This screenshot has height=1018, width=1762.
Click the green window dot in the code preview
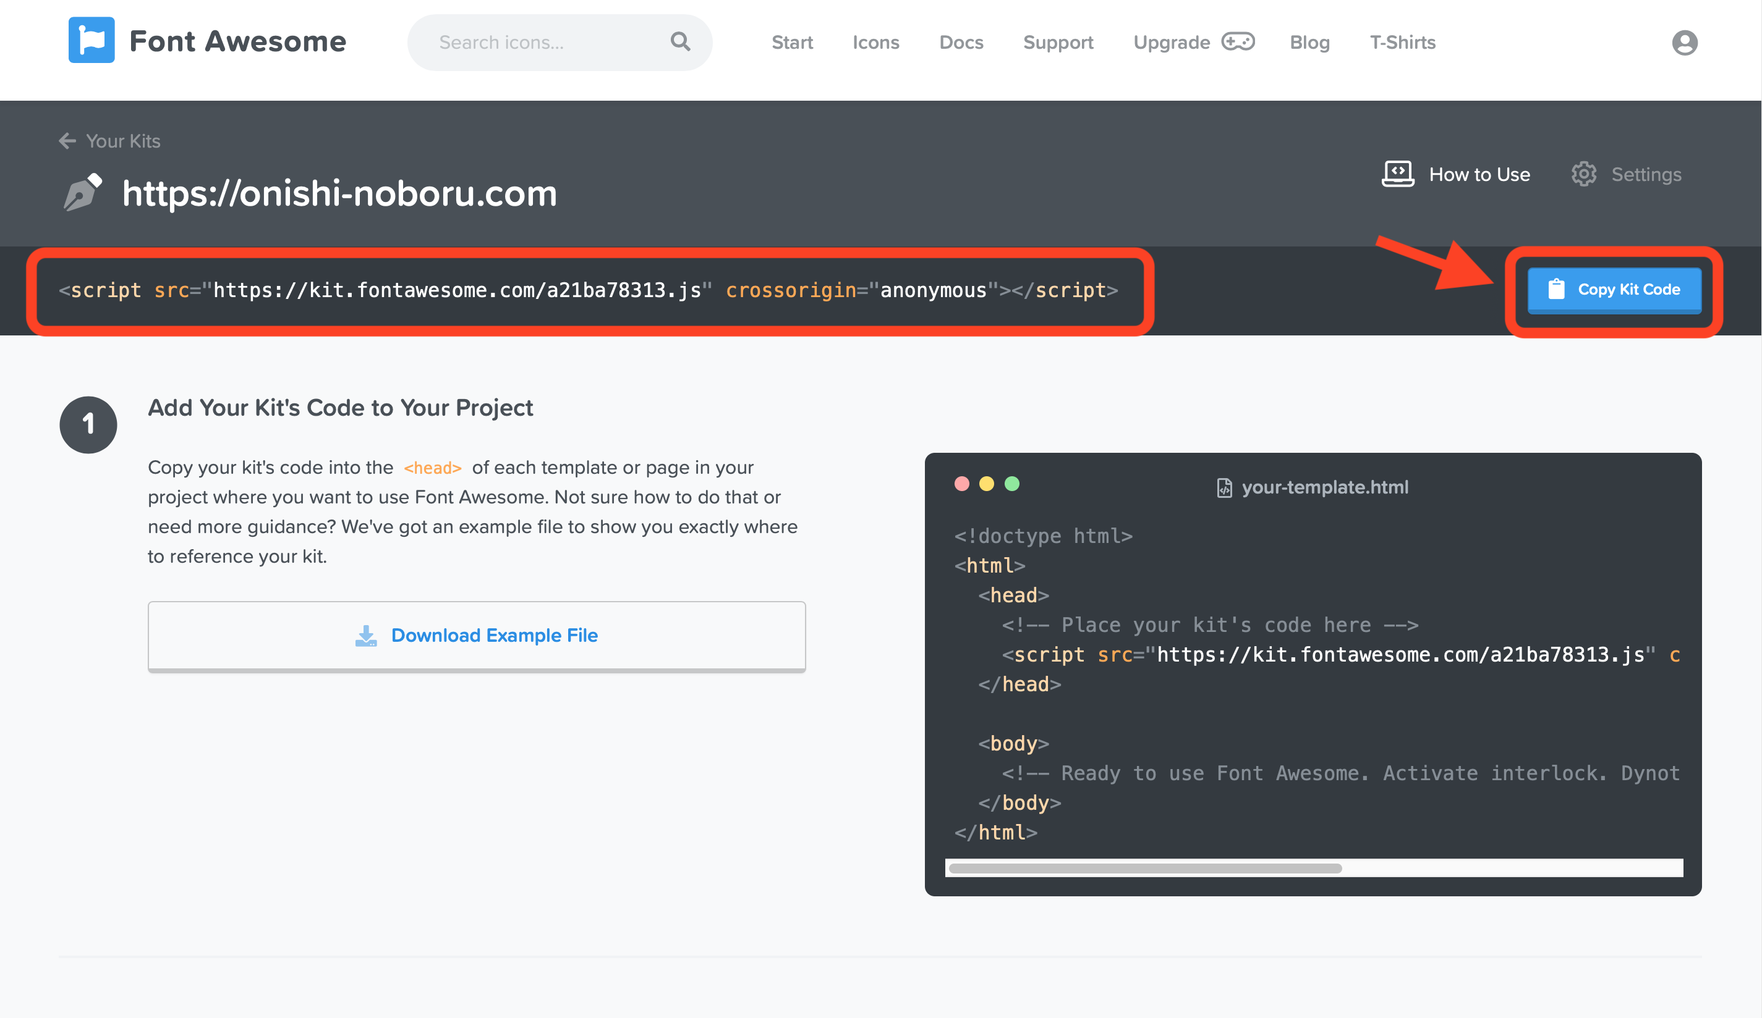coord(1011,484)
